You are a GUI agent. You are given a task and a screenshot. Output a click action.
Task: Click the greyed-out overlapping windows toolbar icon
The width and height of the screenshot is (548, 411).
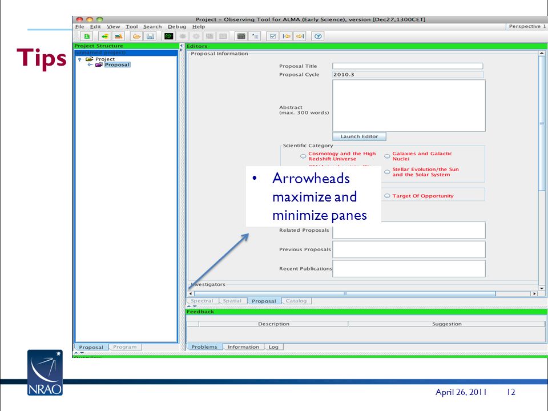click(x=209, y=37)
